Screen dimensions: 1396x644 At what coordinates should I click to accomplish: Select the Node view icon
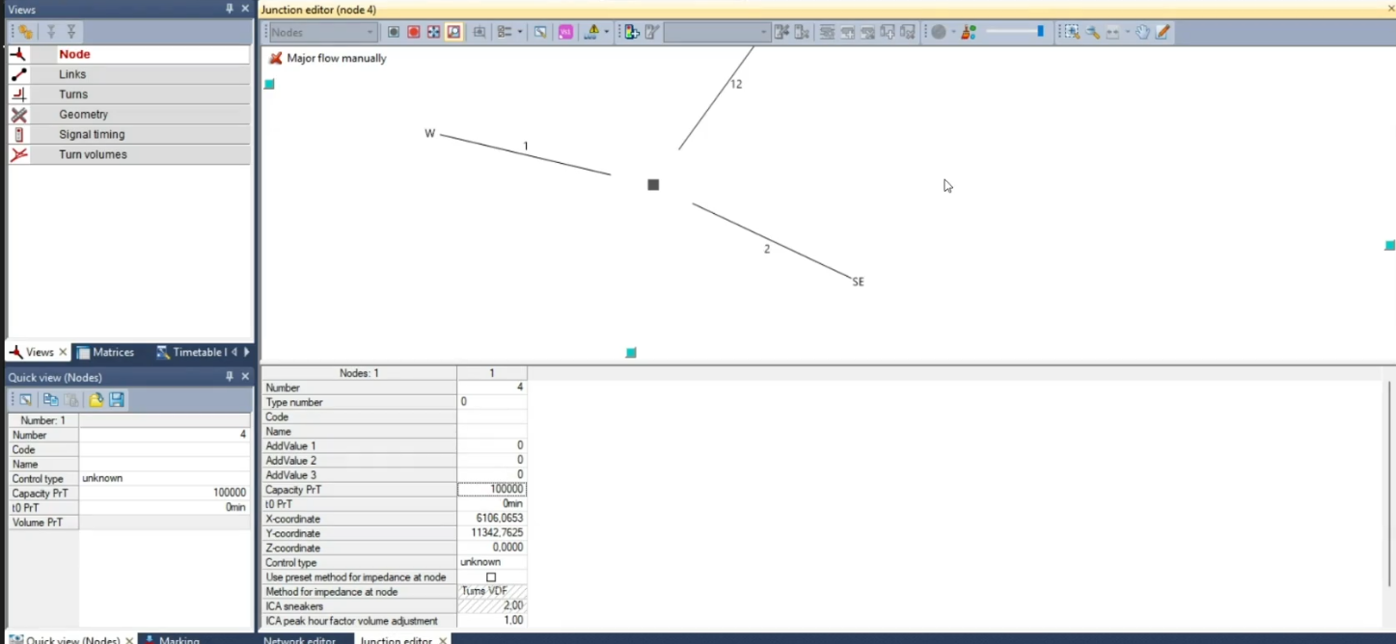click(x=18, y=55)
